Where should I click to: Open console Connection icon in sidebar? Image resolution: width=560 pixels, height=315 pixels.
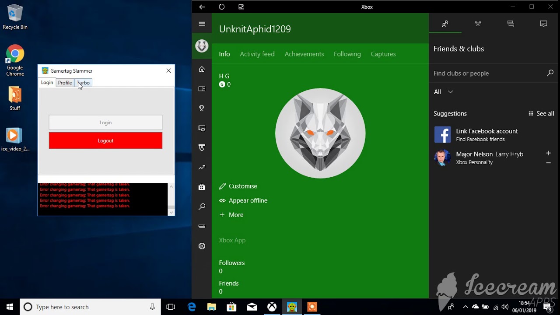click(x=202, y=226)
